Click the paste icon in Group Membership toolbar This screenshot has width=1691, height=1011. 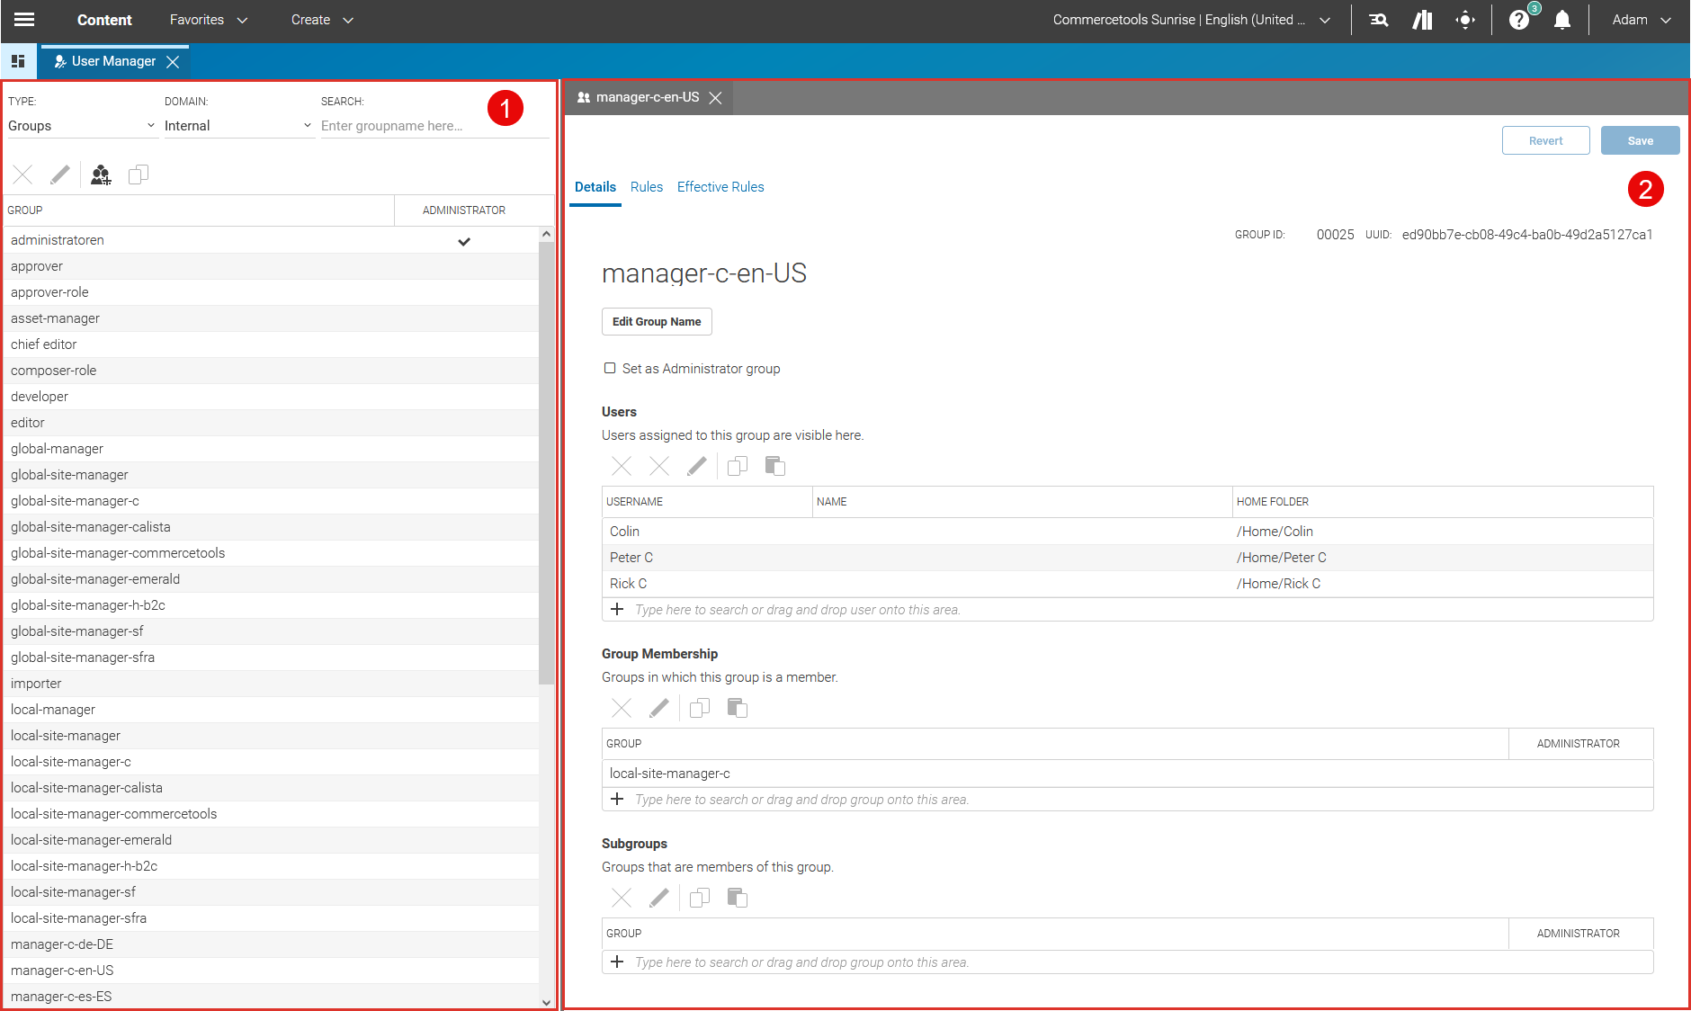point(737,708)
